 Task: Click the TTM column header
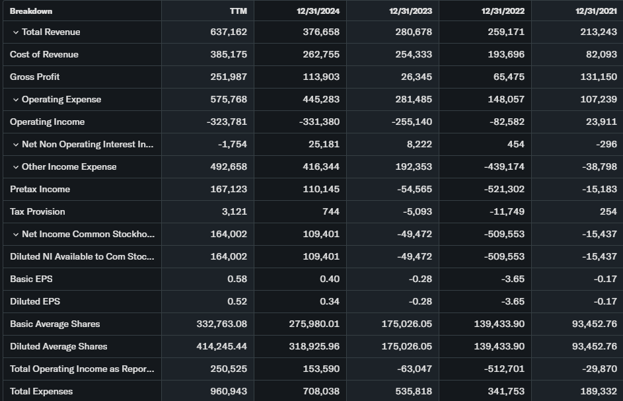[x=238, y=11]
